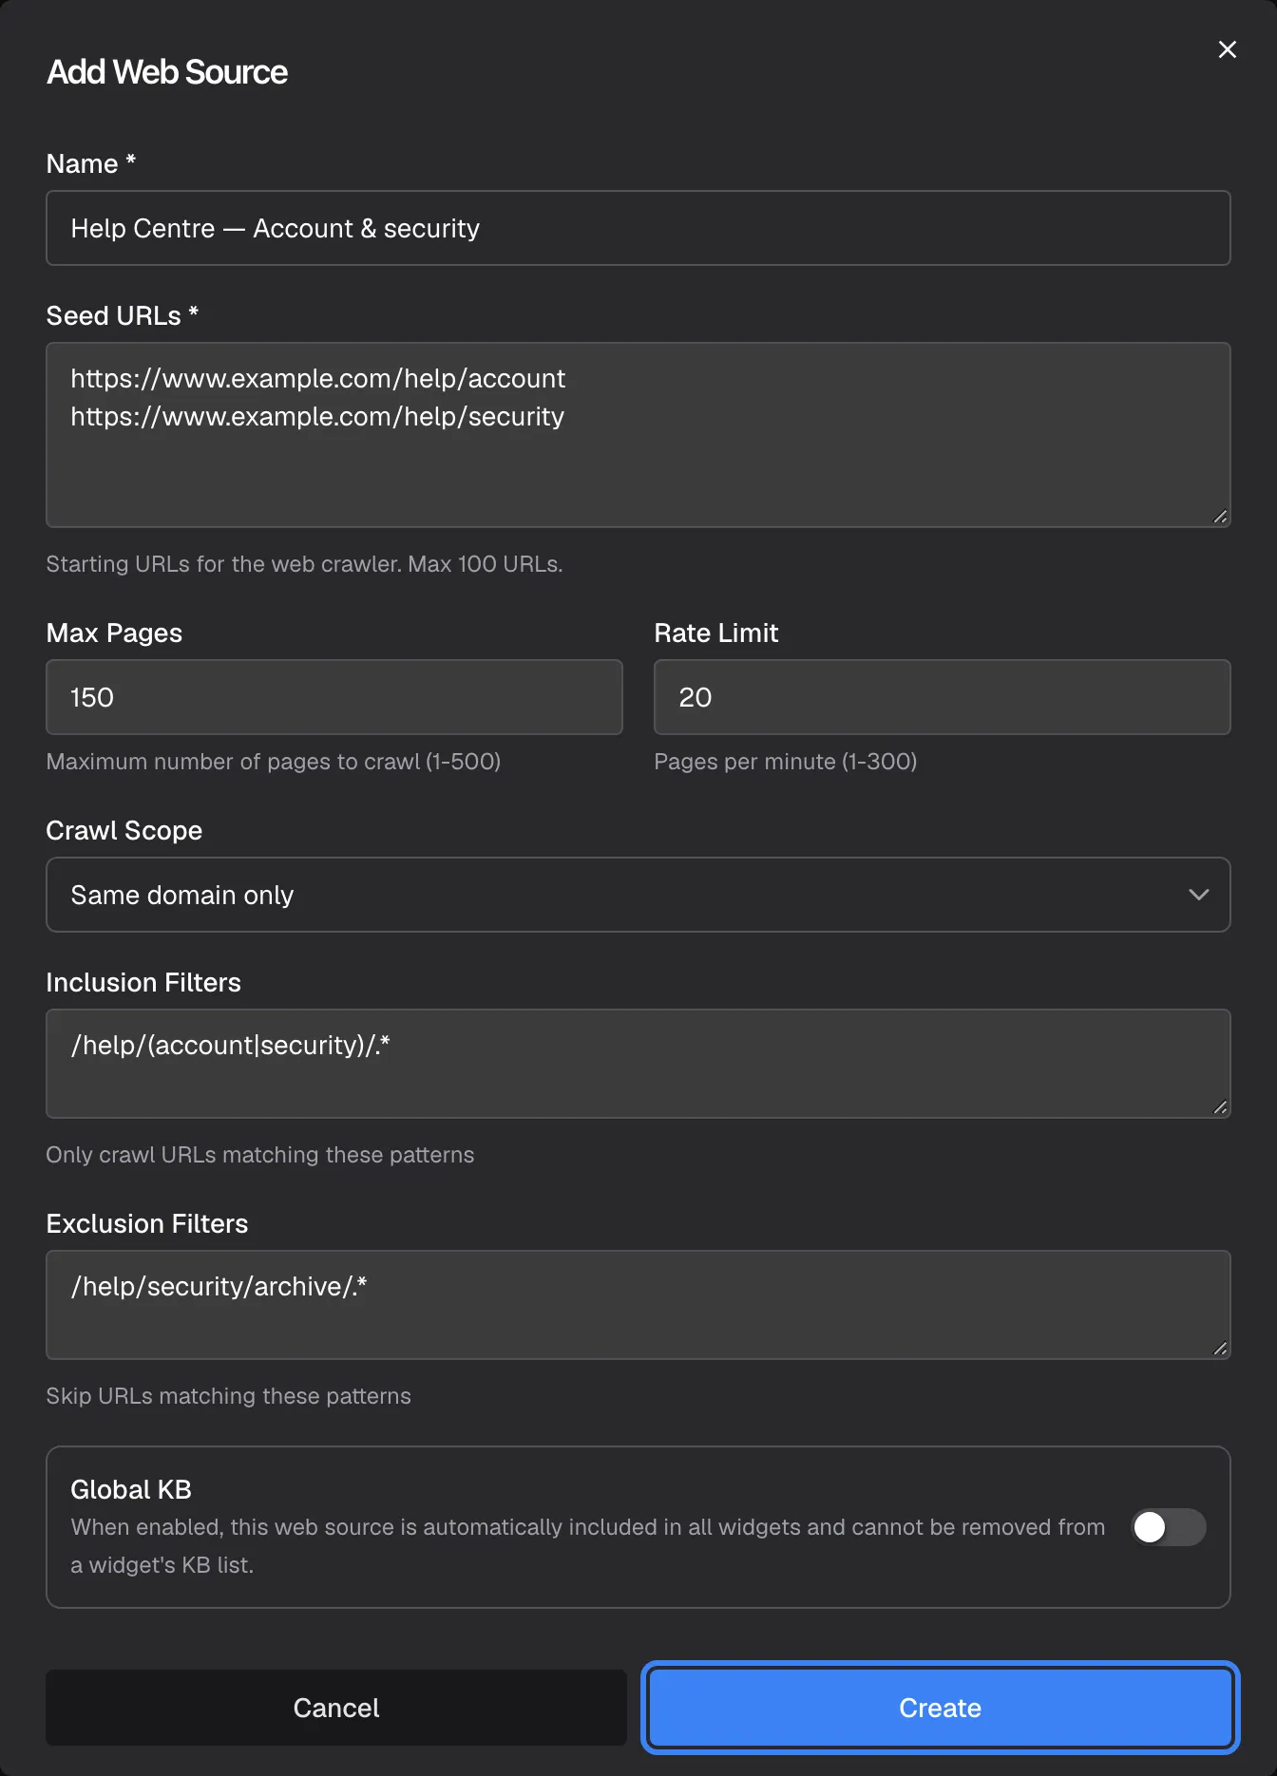The height and width of the screenshot is (1776, 1277).
Task: Click the Exclusion Filters text area
Action: (x=638, y=1305)
